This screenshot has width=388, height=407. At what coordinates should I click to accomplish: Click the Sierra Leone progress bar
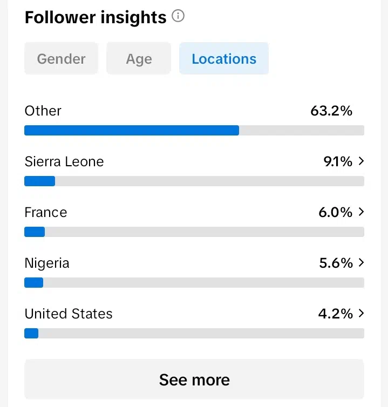pyautogui.click(x=194, y=181)
